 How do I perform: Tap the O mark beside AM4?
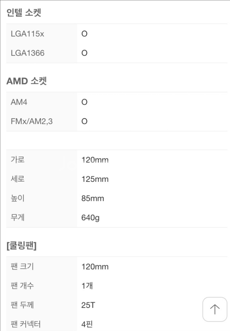click(84, 102)
